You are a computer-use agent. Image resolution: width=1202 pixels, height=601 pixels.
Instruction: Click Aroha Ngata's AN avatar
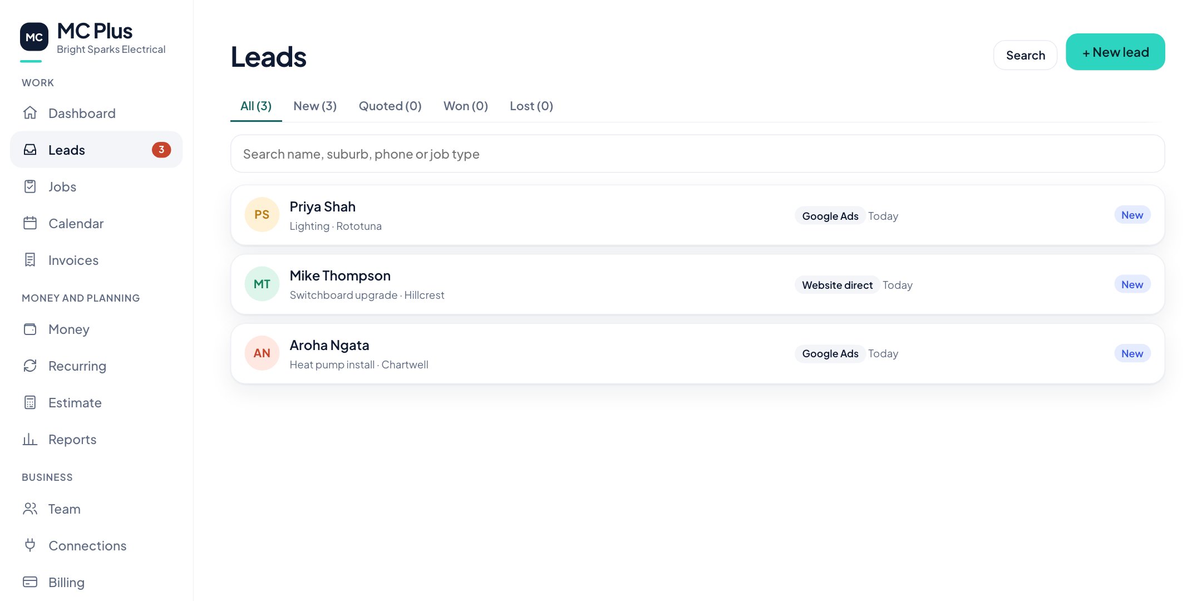pos(262,353)
